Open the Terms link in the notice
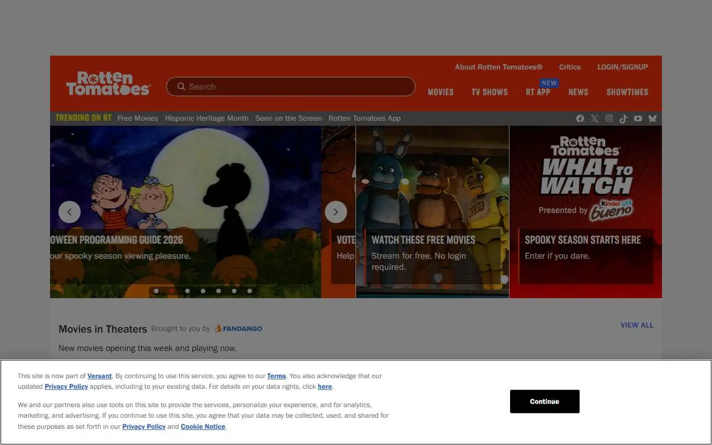Screen dimensions: 712x445 tap(276, 376)
